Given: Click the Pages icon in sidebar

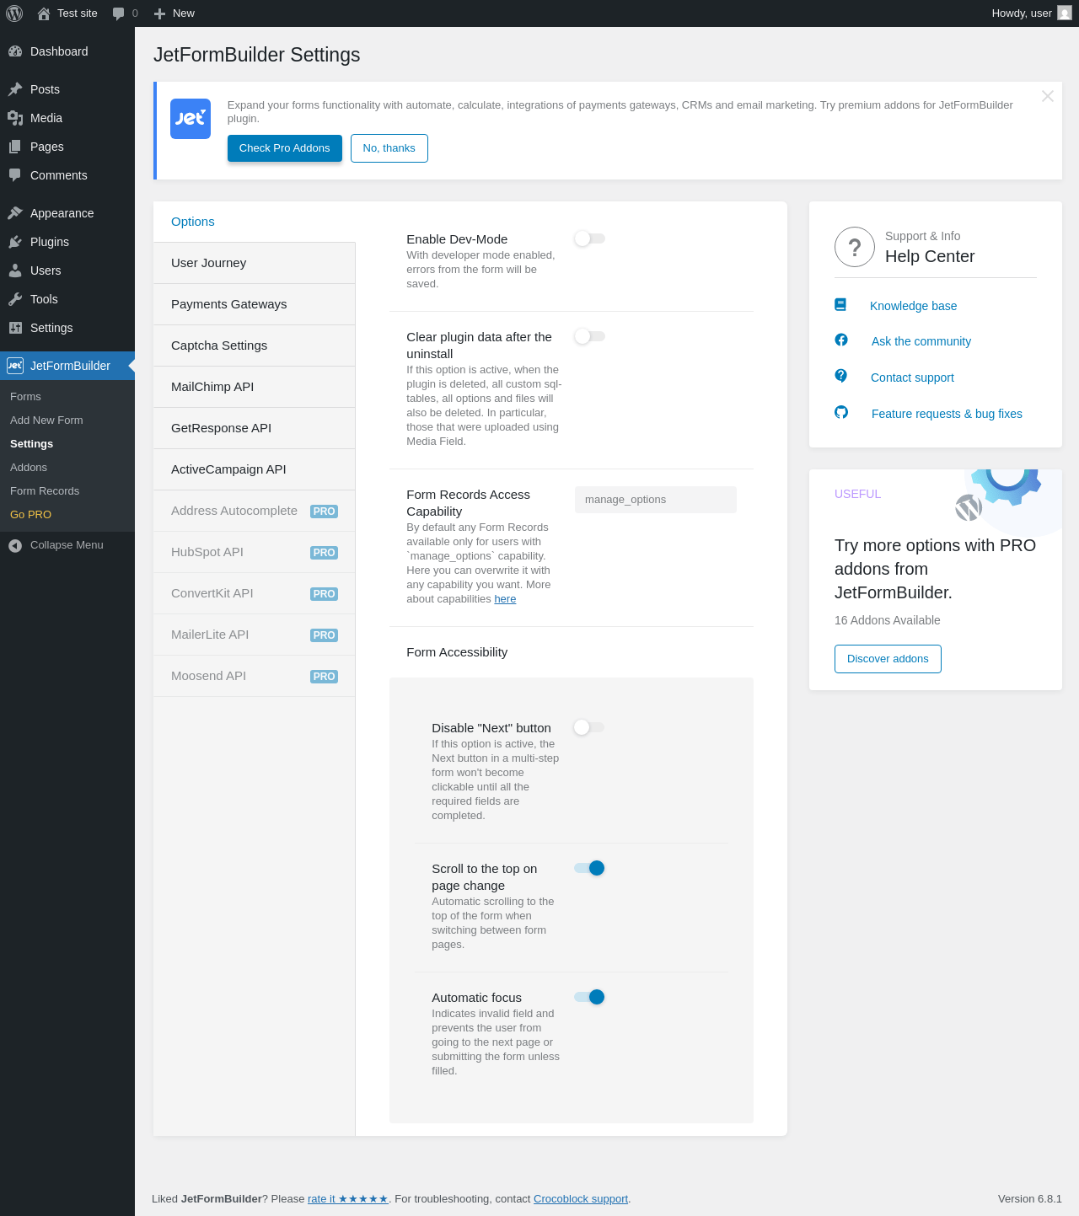Looking at the screenshot, I should tap(15, 147).
